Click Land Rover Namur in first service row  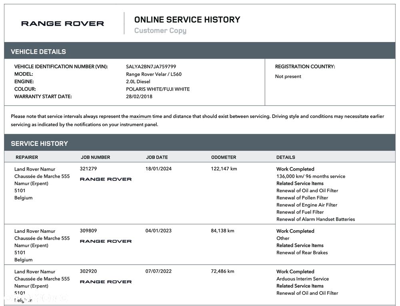coord(35,169)
